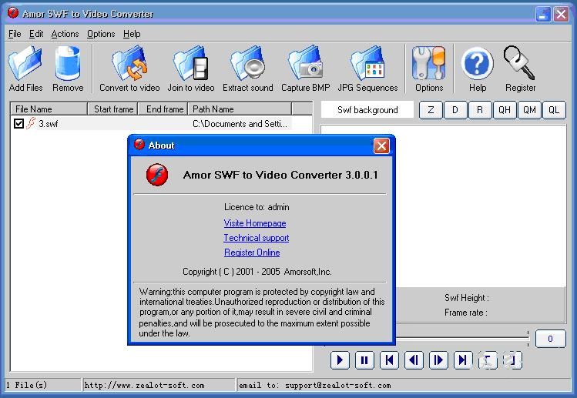The width and height of the screenshot is (577, 398).
Task: Jump to first frame button
Action: [x=389, y=360]
